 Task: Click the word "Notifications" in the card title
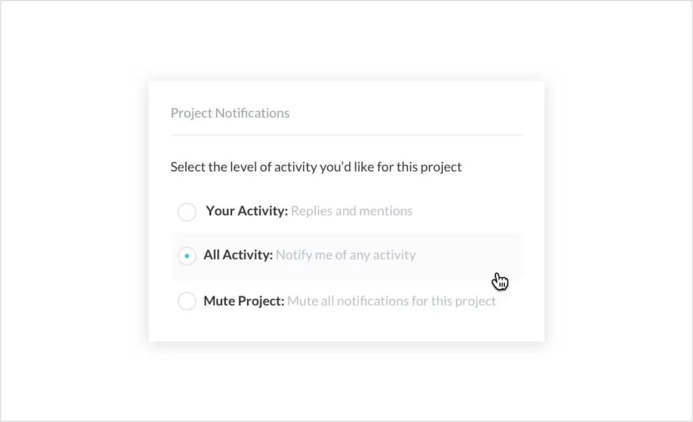coord(252,113)
